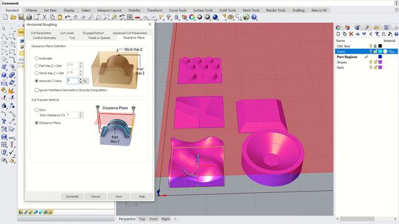Toggle lock icon for Parts layer
Viewport: 399px width, 224px height.
[x=375, y=67]
